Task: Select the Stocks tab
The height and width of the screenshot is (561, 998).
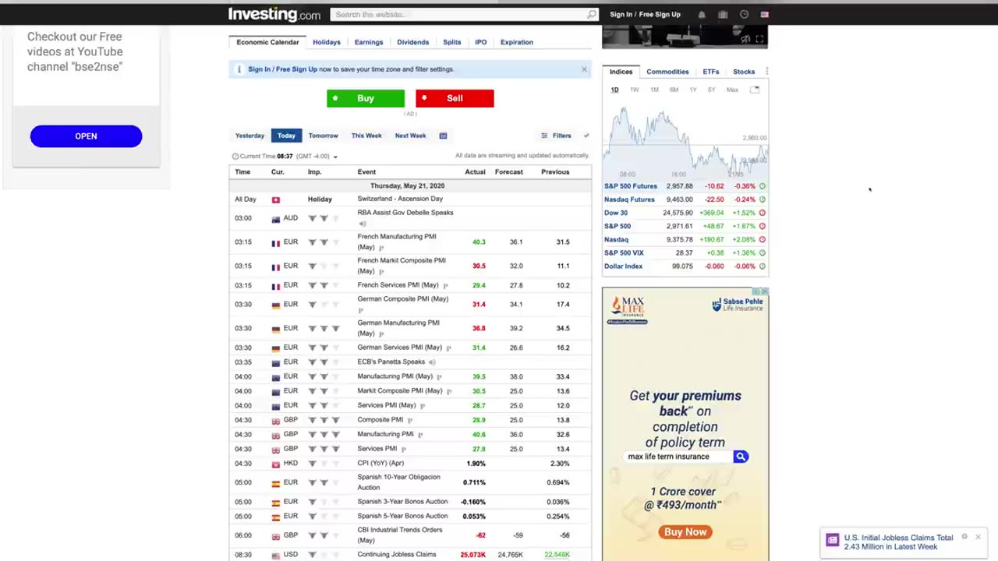Action: point(744,72)
